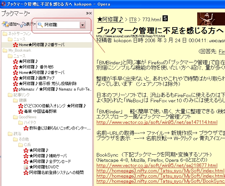Click the 表示 glasses icon
Screen dimensions: 225x186
(x=23, y=25)
